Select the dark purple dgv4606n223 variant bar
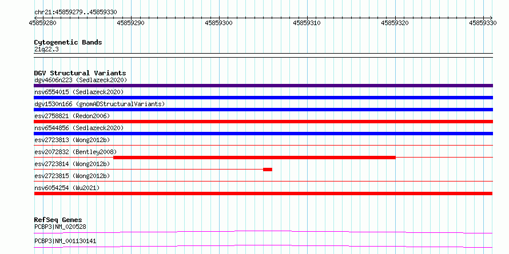The width and height of the screenshot is (509, 254). click(x=263, y=86)
